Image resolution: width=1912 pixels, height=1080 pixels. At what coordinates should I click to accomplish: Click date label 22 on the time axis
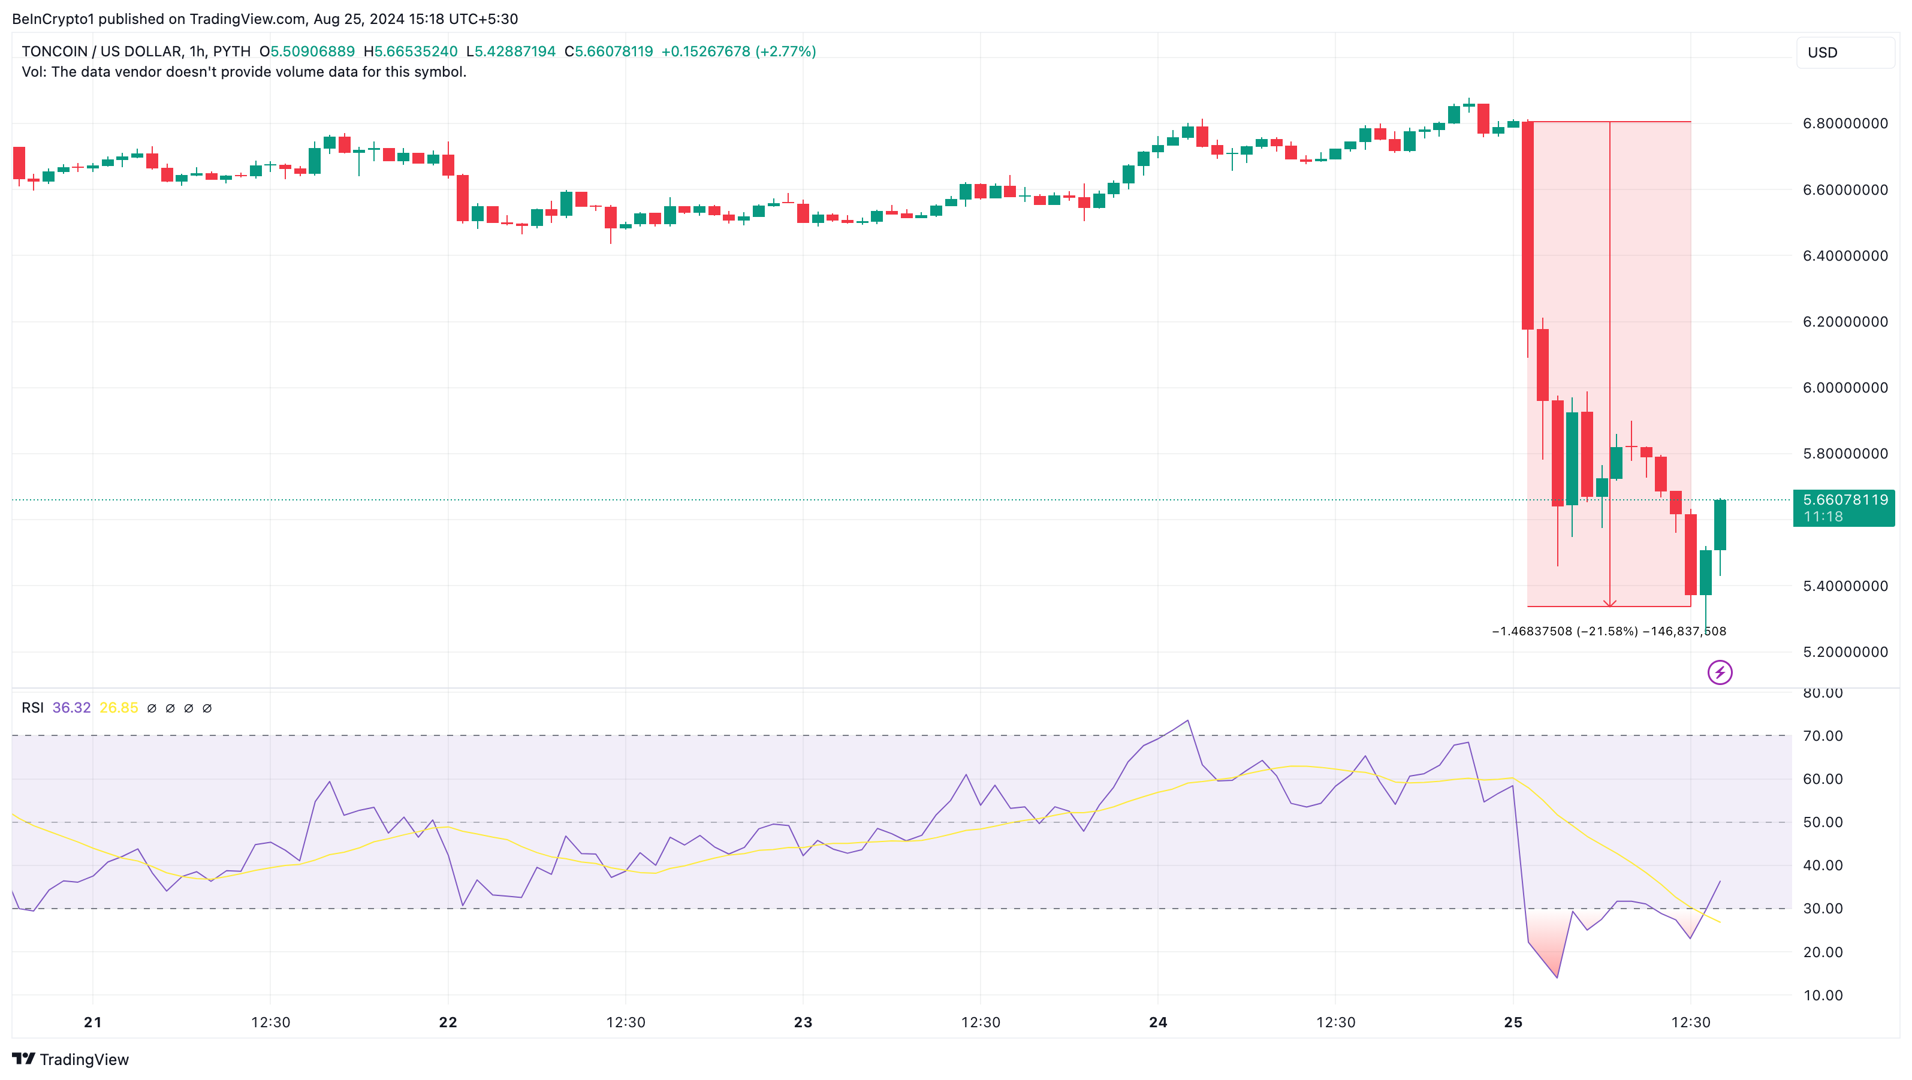[448, 1022]
